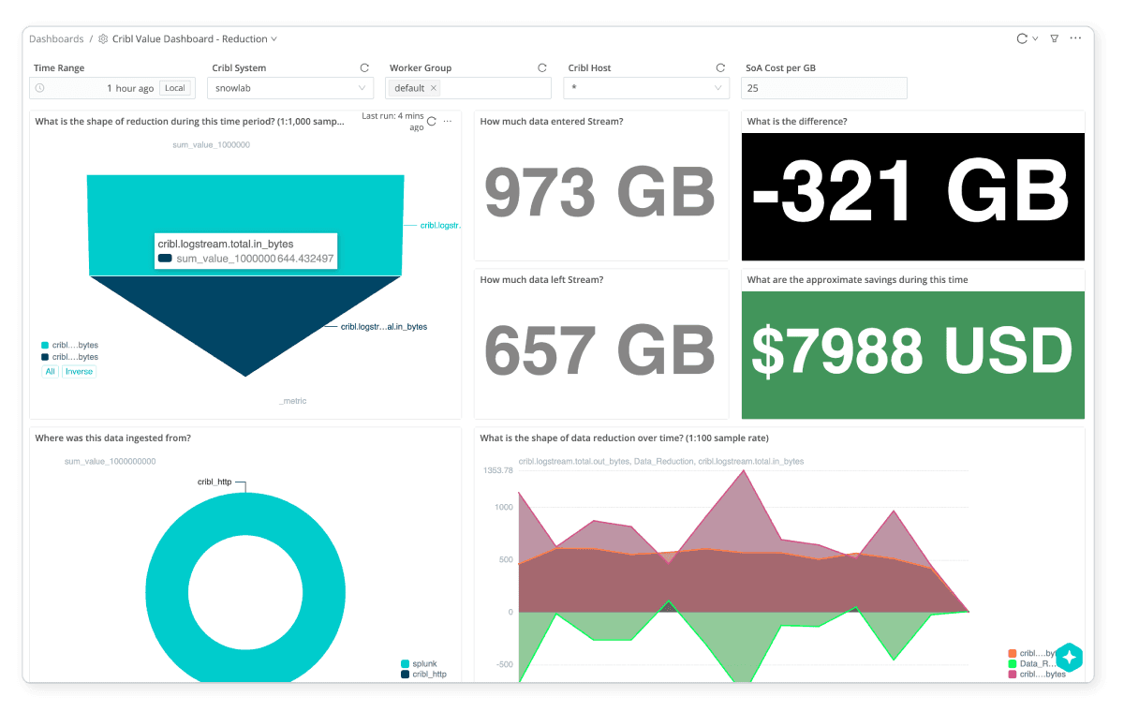
Task: Open the dashboard more options ellipsis menu
Action: tap(1075, 38)
